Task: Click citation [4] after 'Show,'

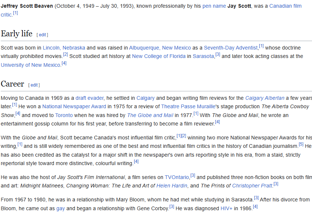Action: tap(18, 113)
